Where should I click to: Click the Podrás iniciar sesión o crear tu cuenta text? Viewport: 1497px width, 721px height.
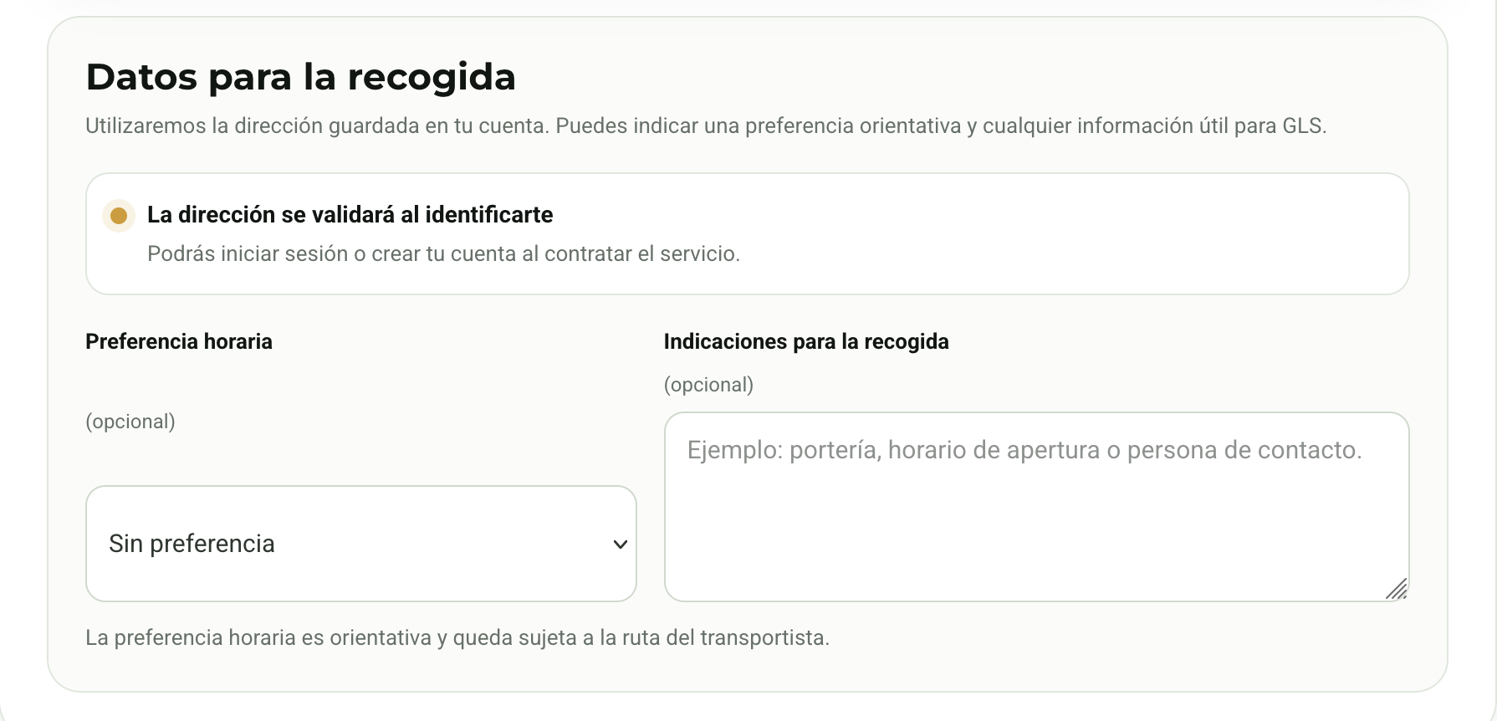coord(444,253)
